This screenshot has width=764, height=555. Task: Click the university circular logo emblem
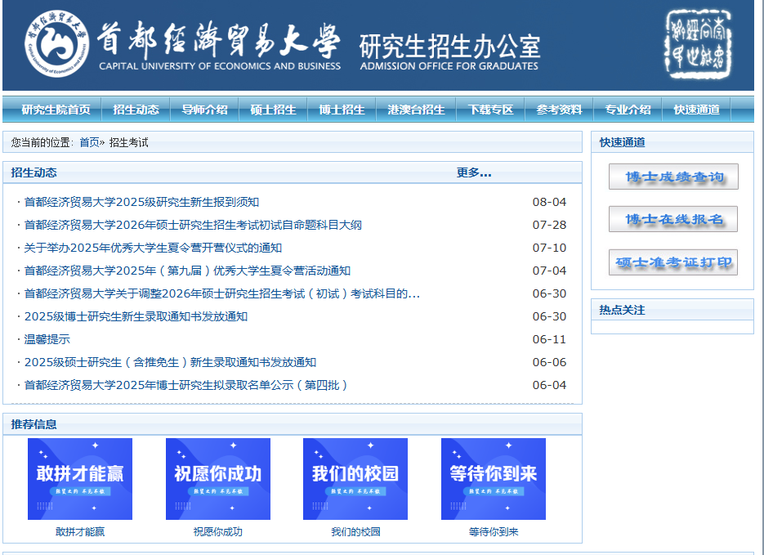[x=56, y=45]
